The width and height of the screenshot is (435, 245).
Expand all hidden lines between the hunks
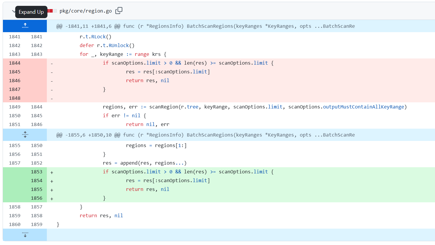(x=25, y=135)
